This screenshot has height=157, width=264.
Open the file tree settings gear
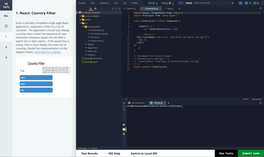(x=113, y=8)
